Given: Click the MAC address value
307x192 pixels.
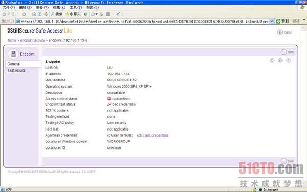Looking at the screenshot, I should click(122, 80).
